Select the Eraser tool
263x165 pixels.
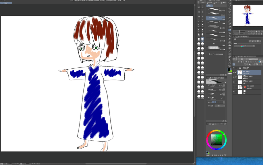[x=229, y=39]
